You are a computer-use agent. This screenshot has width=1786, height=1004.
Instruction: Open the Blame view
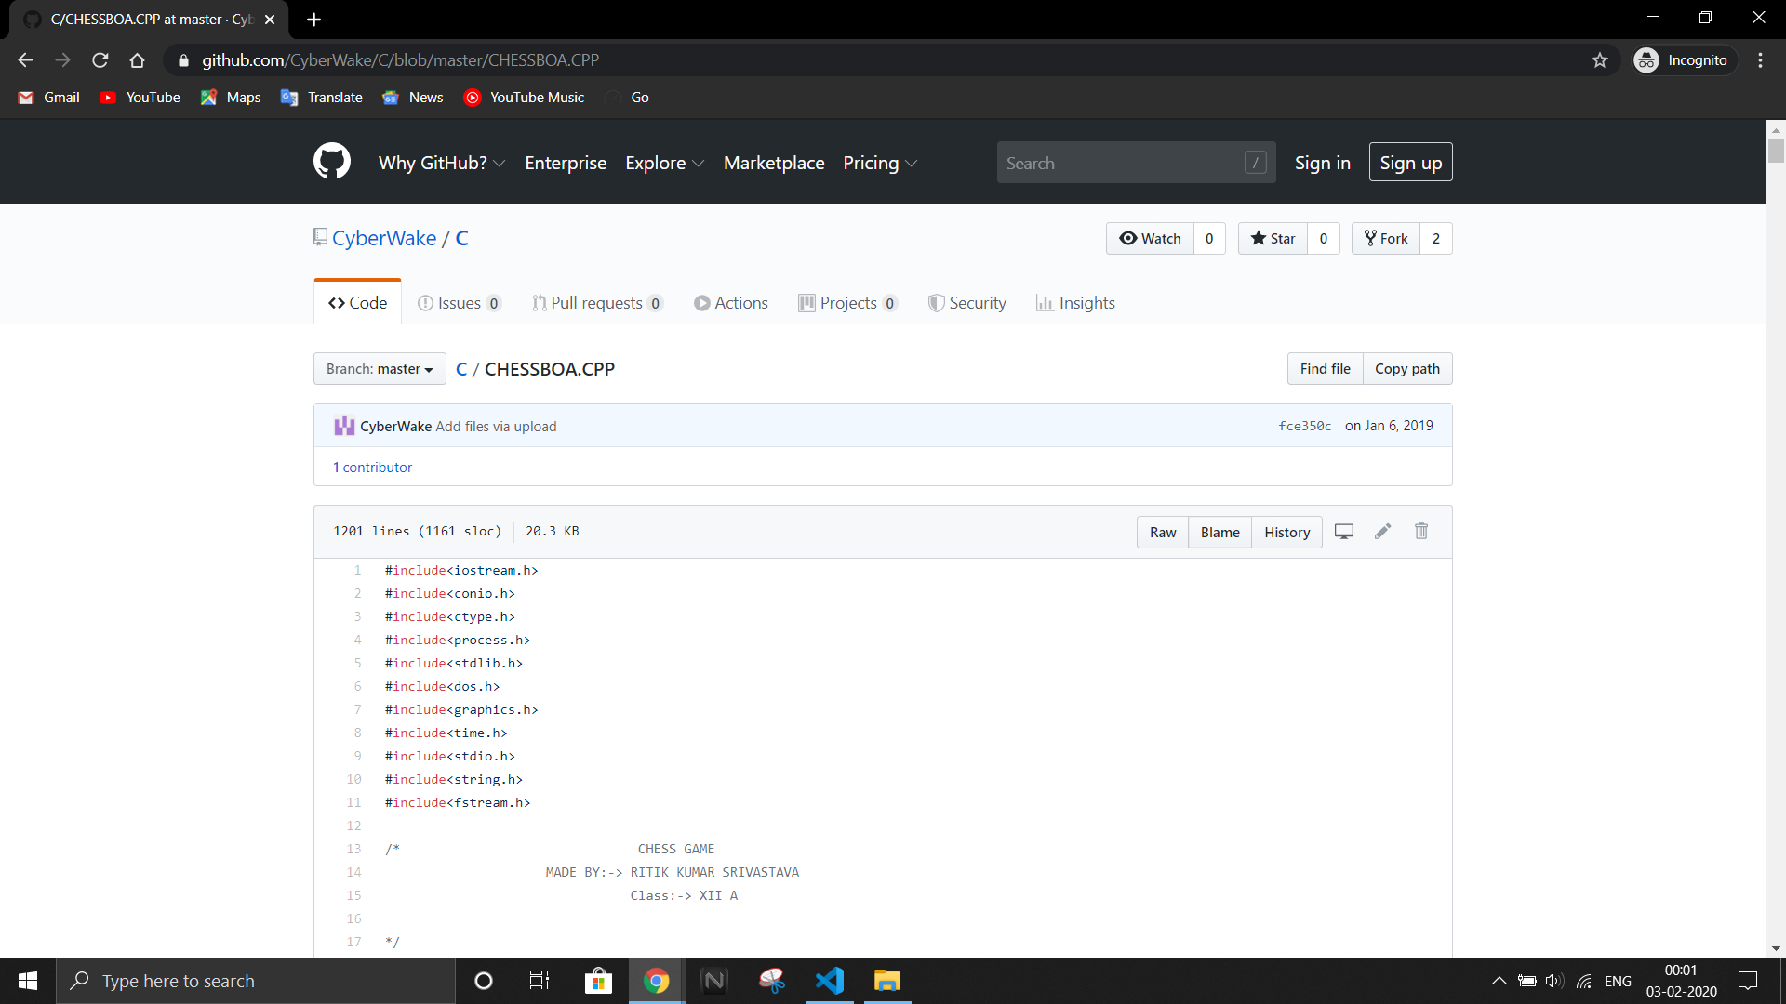tap(1220, 533)
